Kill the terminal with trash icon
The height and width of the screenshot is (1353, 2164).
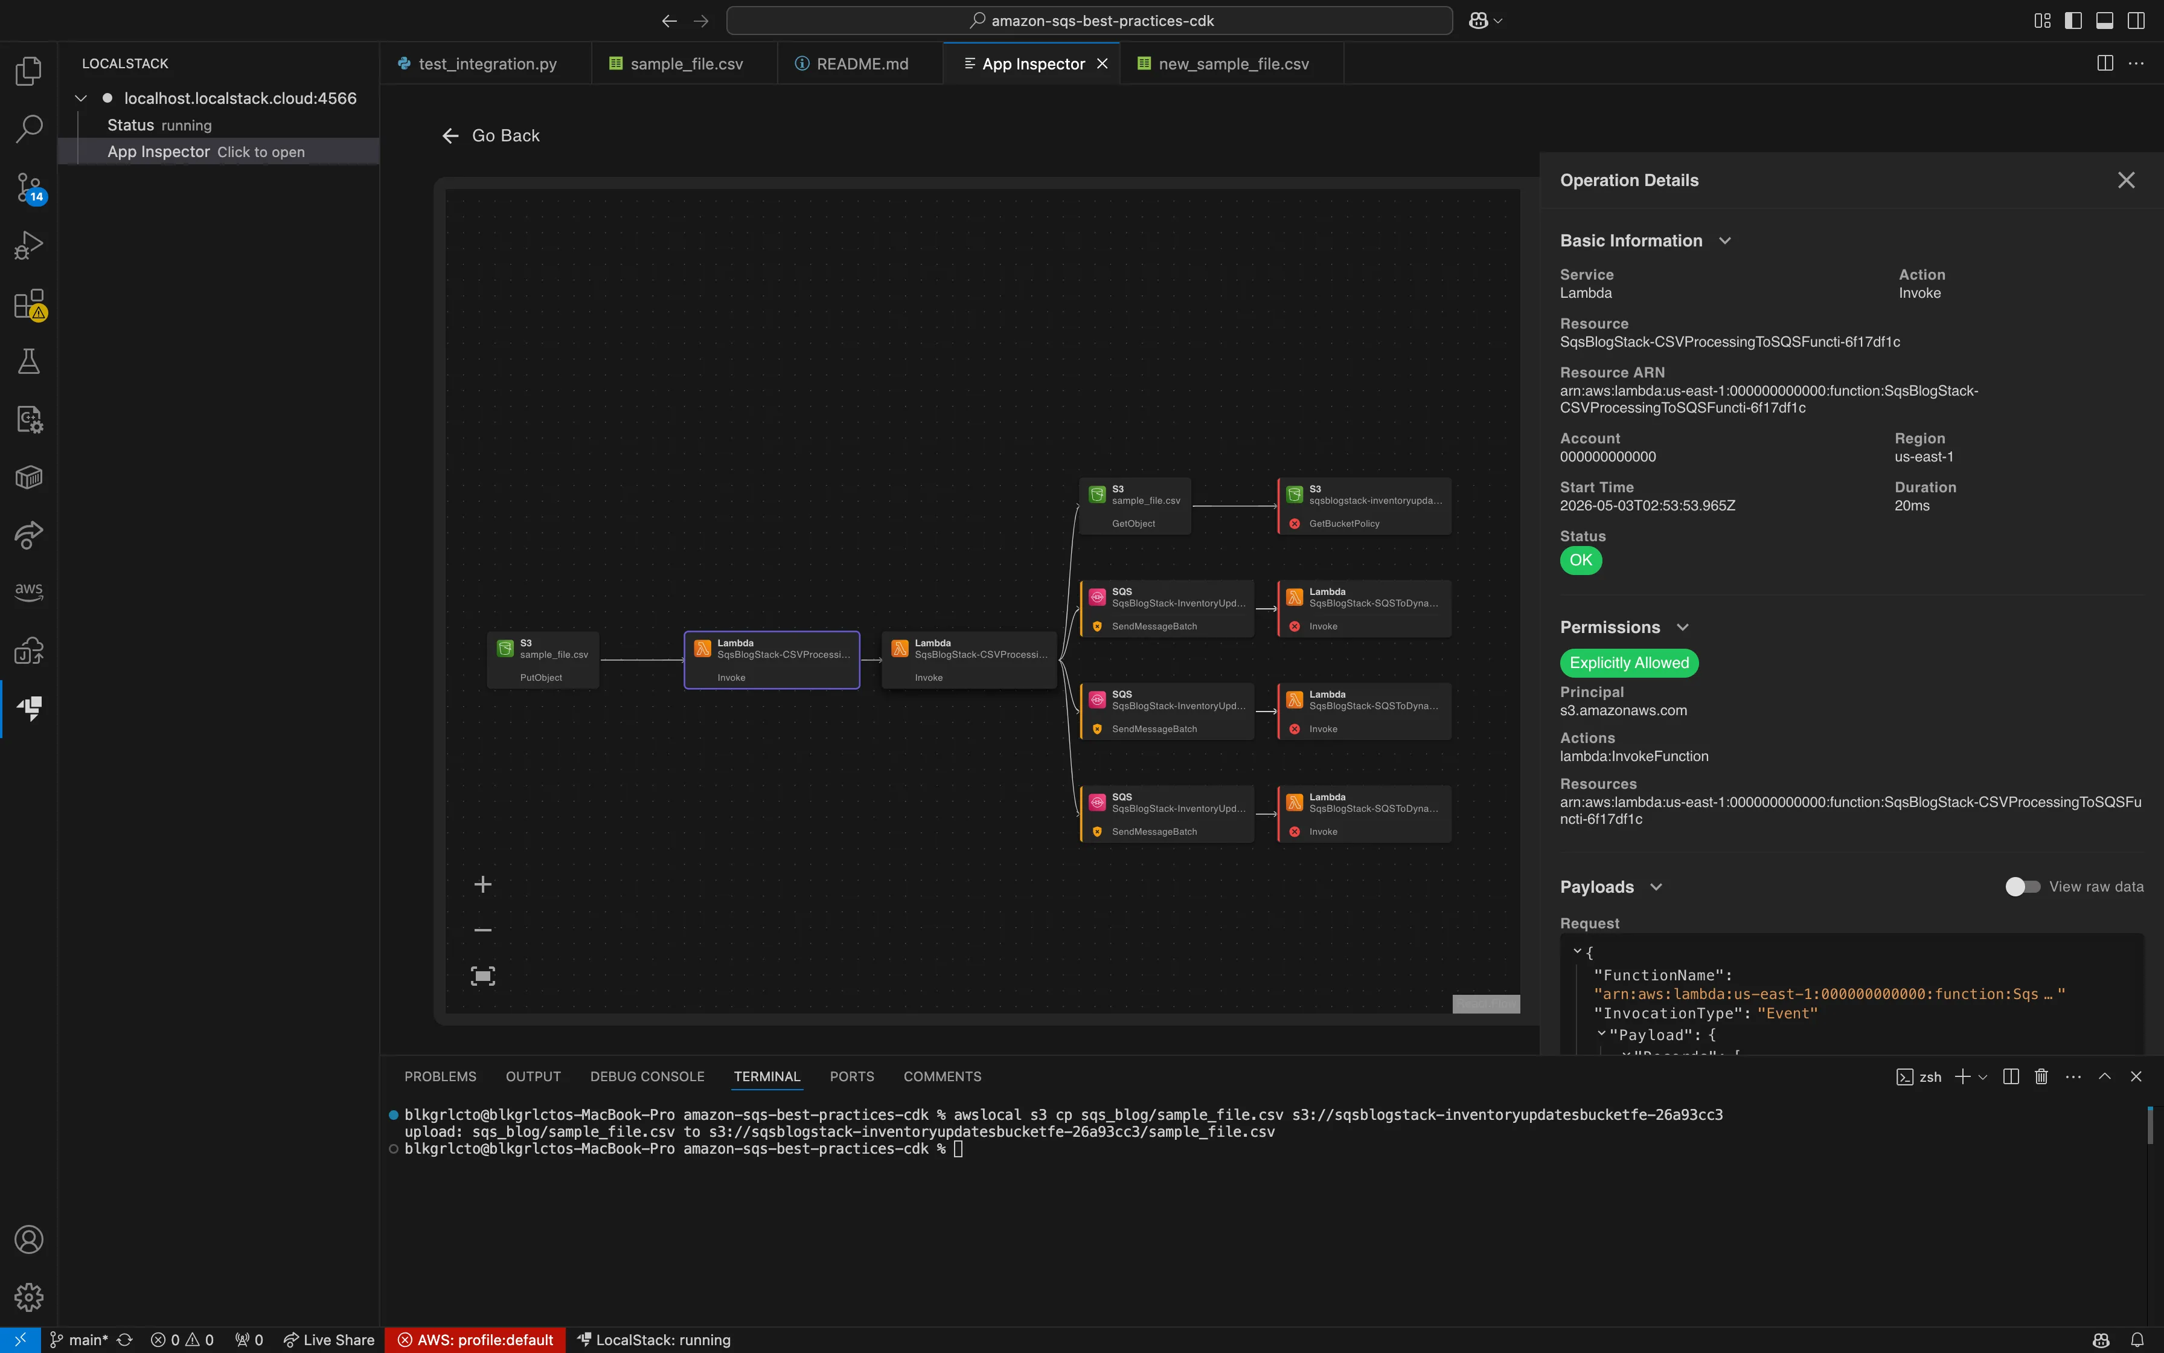click(2041, 1076)
